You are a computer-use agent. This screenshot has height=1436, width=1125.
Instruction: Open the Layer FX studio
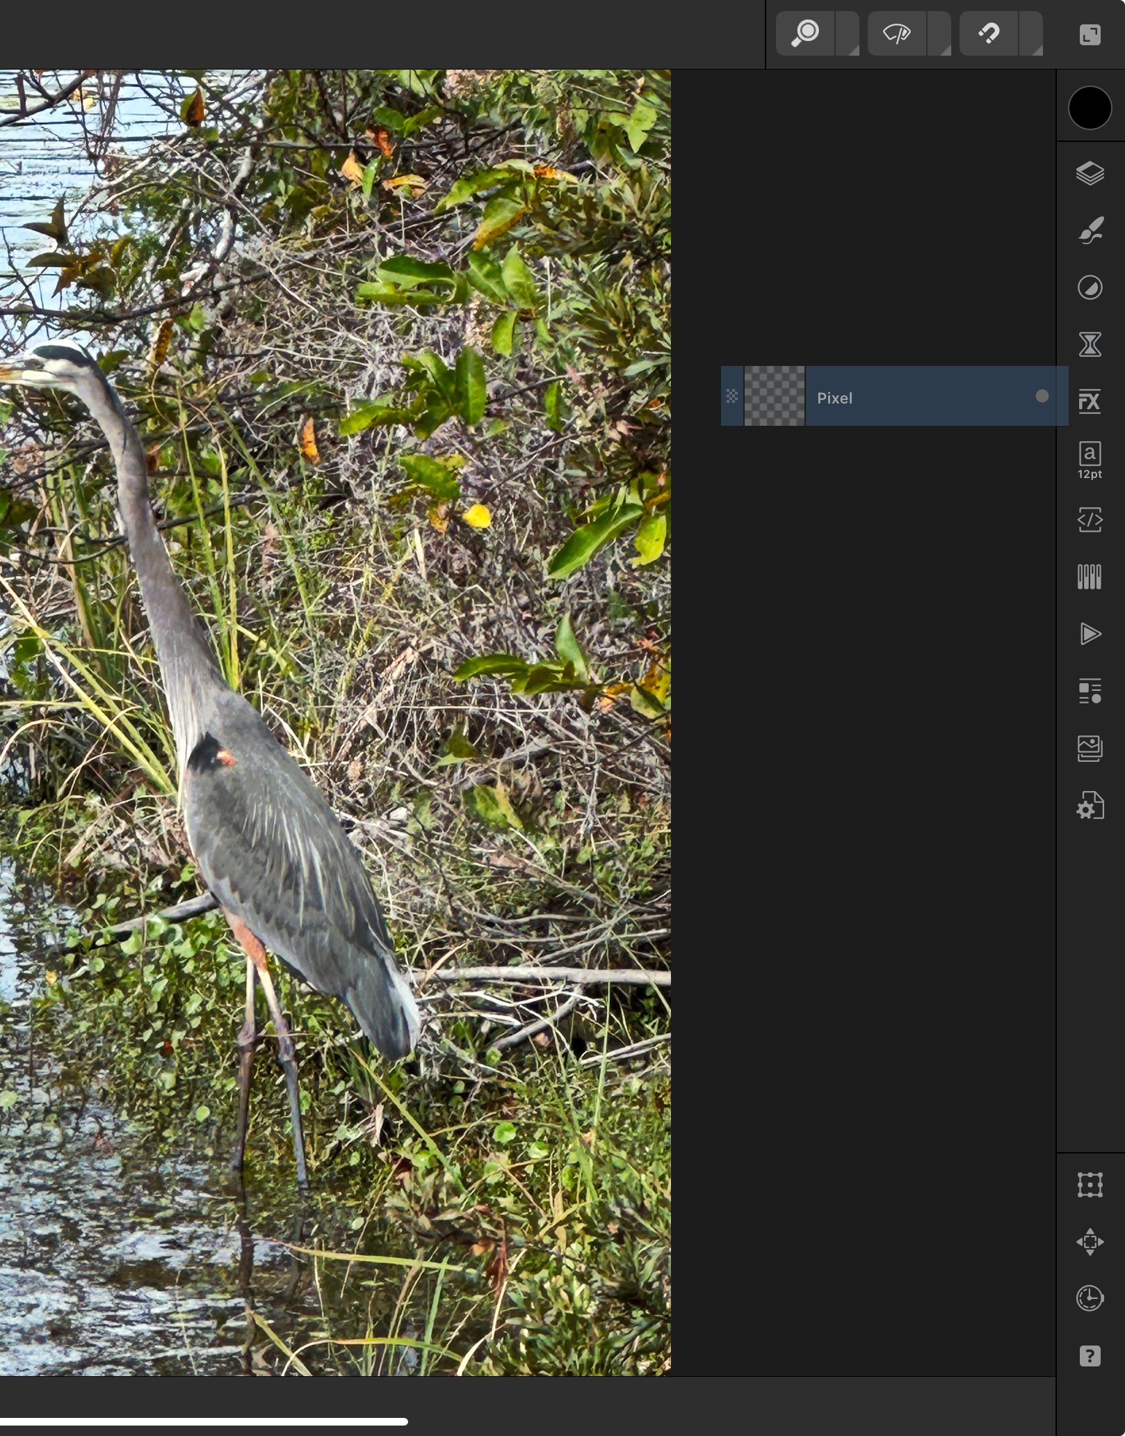coord(1090,401)
